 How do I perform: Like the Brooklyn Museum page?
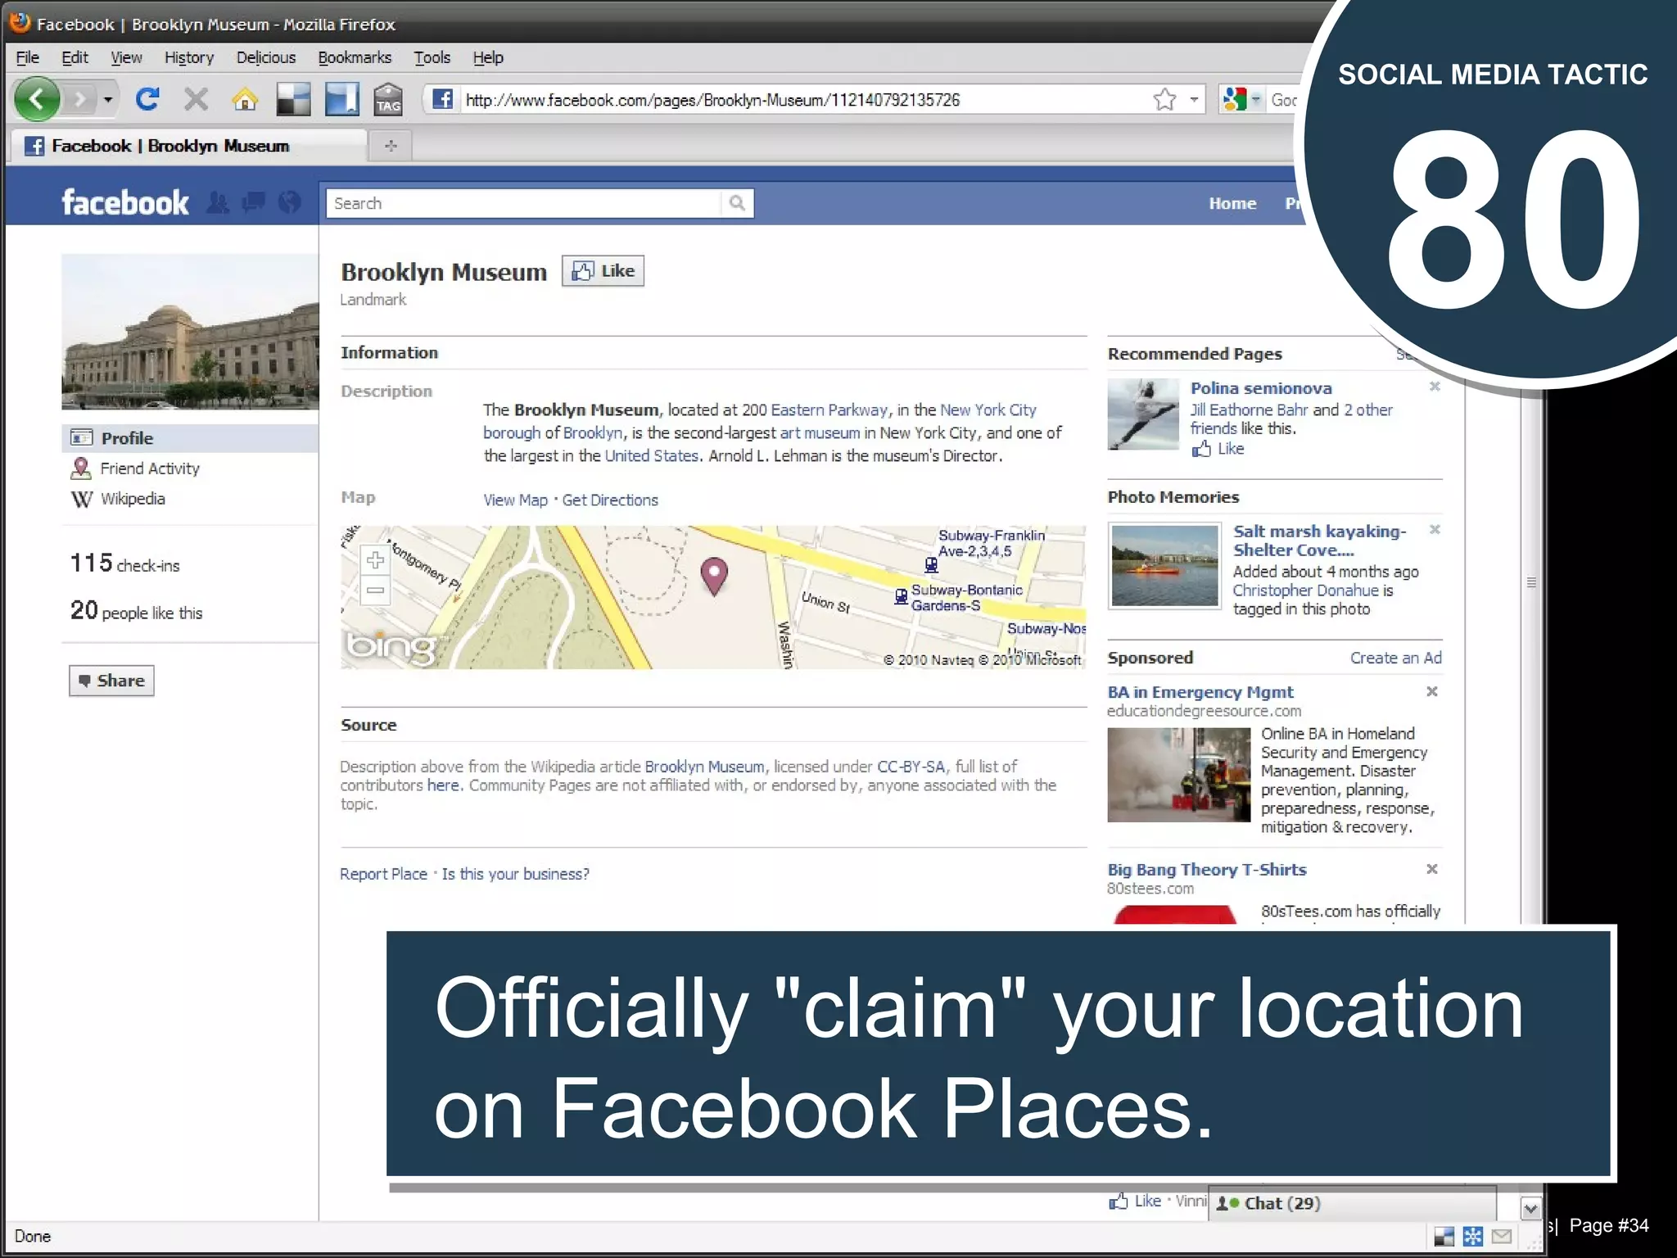pos(603,271)
